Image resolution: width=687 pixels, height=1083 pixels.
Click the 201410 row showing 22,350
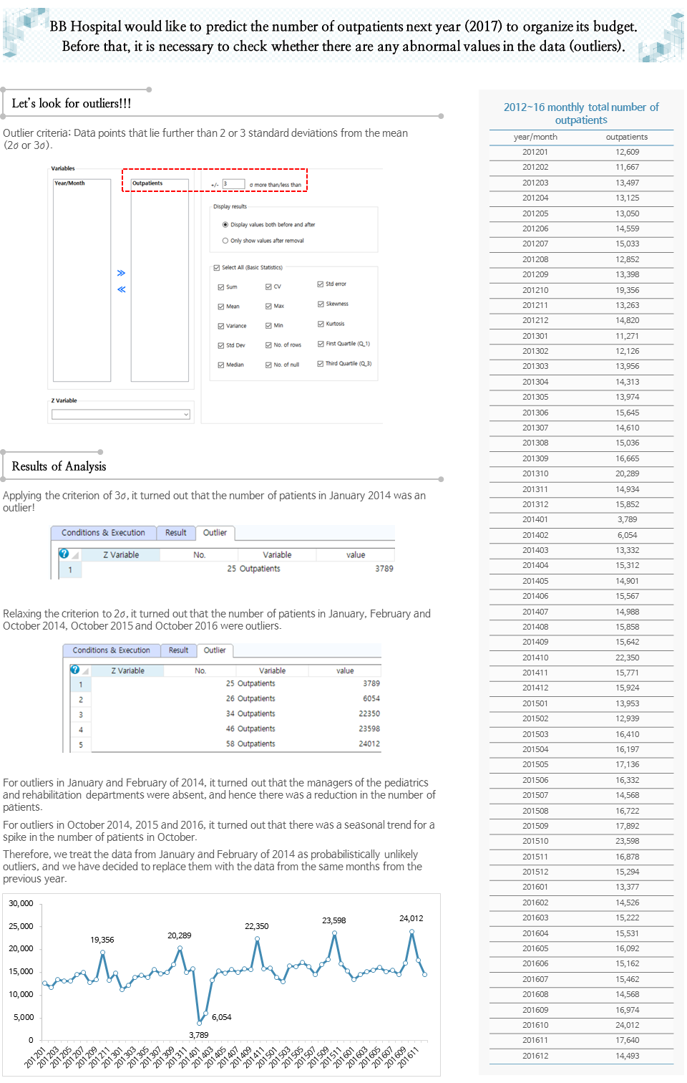581,658
